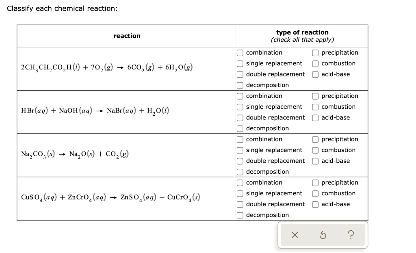Check double replacement for the CuSO4 reaction

[240, 204]
